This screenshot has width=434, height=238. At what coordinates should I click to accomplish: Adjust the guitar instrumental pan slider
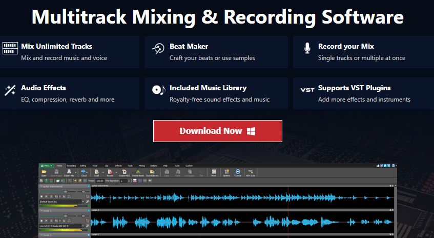pos(84,192)
